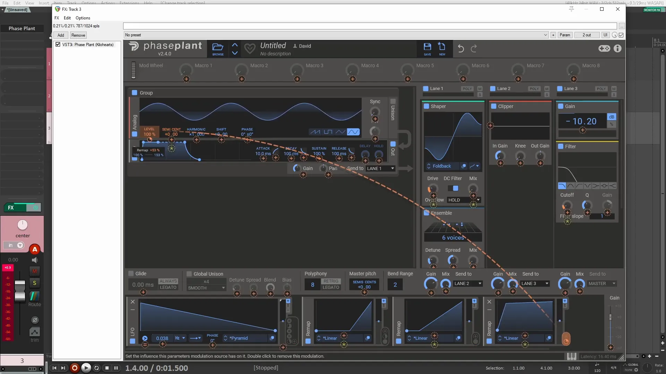Click the UI button
666x374 pixels.
click(605, 35)
